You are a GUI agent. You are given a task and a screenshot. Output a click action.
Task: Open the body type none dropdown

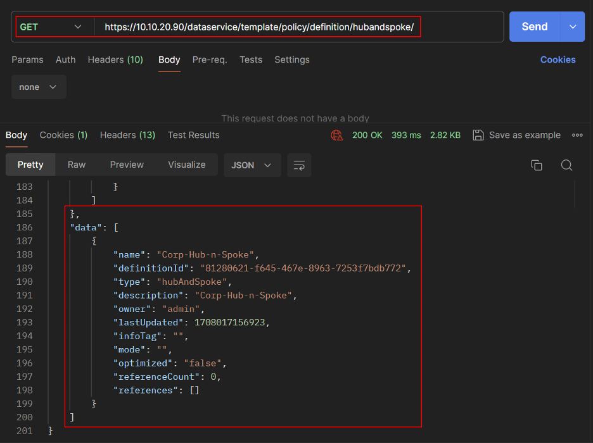pos(39,87)
